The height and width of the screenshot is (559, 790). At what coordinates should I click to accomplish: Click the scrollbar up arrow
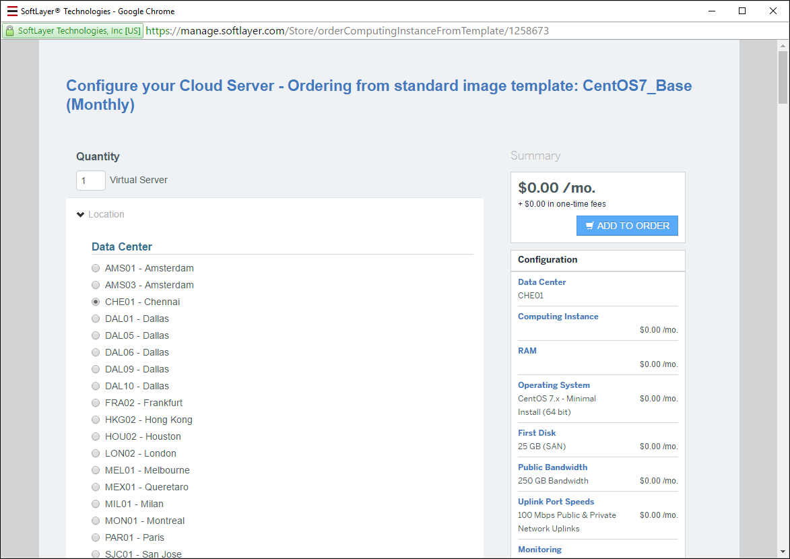pos(783,46)
